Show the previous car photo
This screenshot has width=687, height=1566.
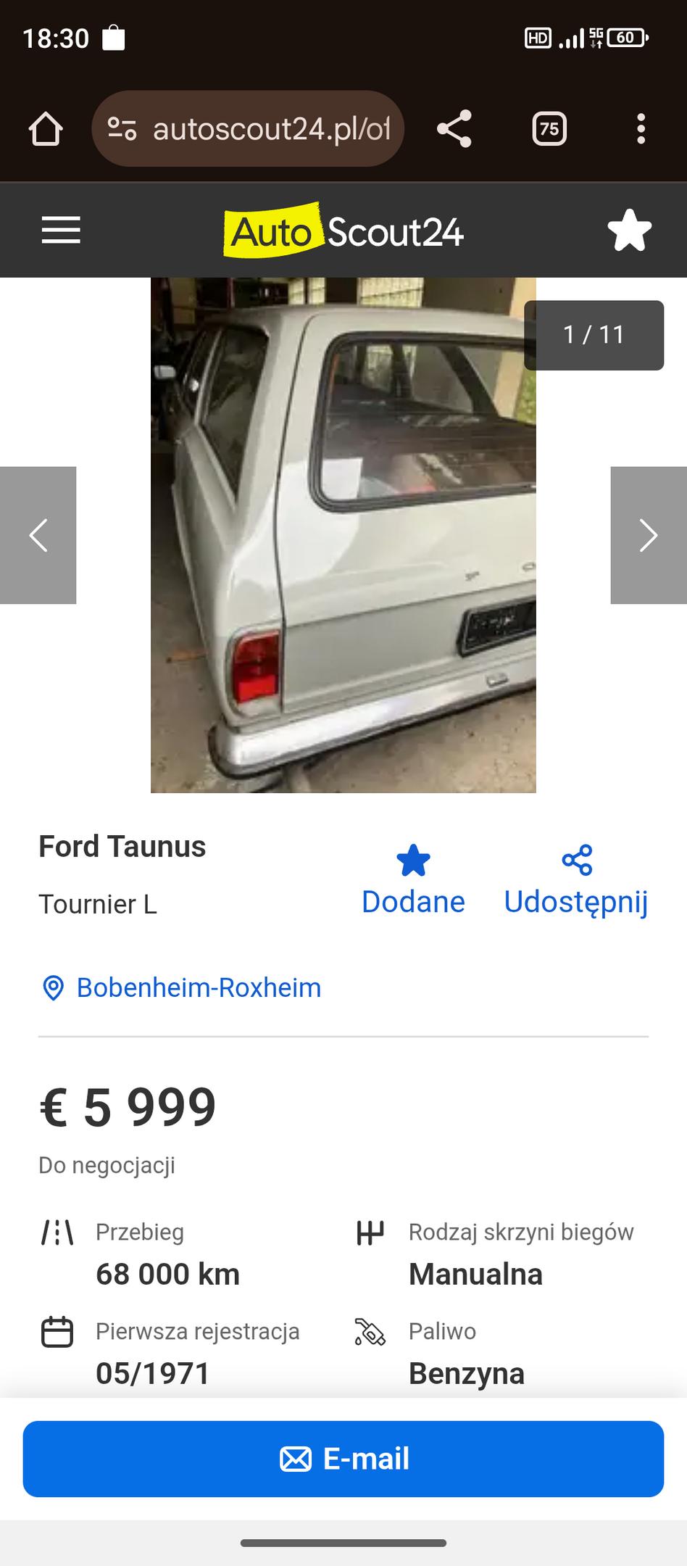point(38,535)
